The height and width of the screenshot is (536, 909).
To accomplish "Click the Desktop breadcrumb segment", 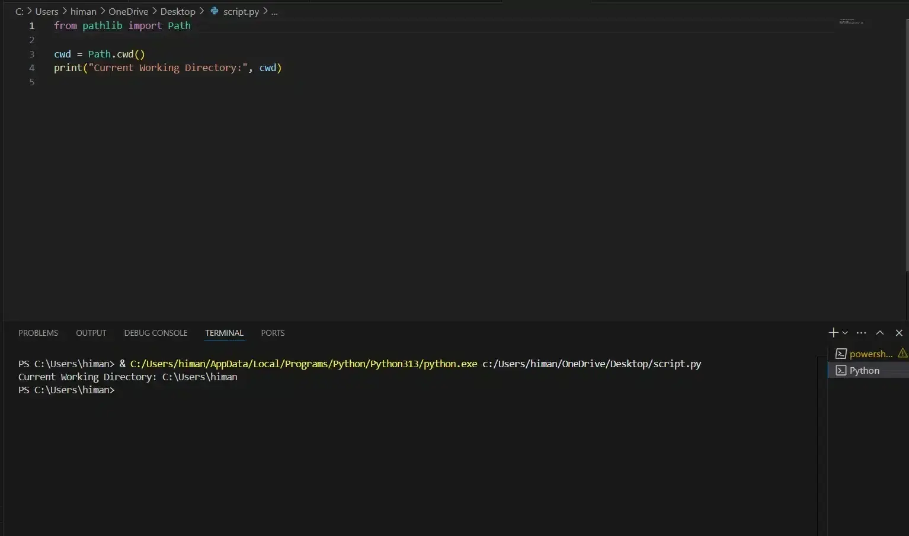I will click(x=178, y=11).
